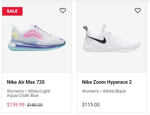150x115 pixels.
Task: Open the Nike Air Max 720 product image
Action: tap(37, 37)
